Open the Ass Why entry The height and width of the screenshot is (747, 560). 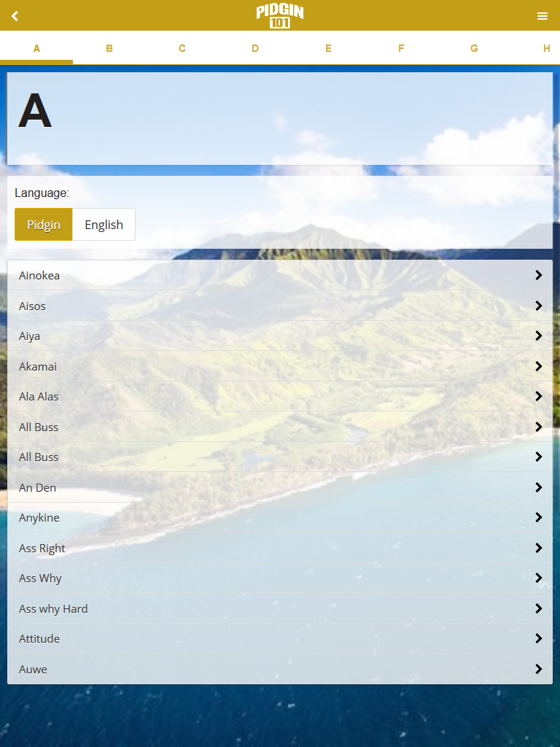(x=280, y=578)
